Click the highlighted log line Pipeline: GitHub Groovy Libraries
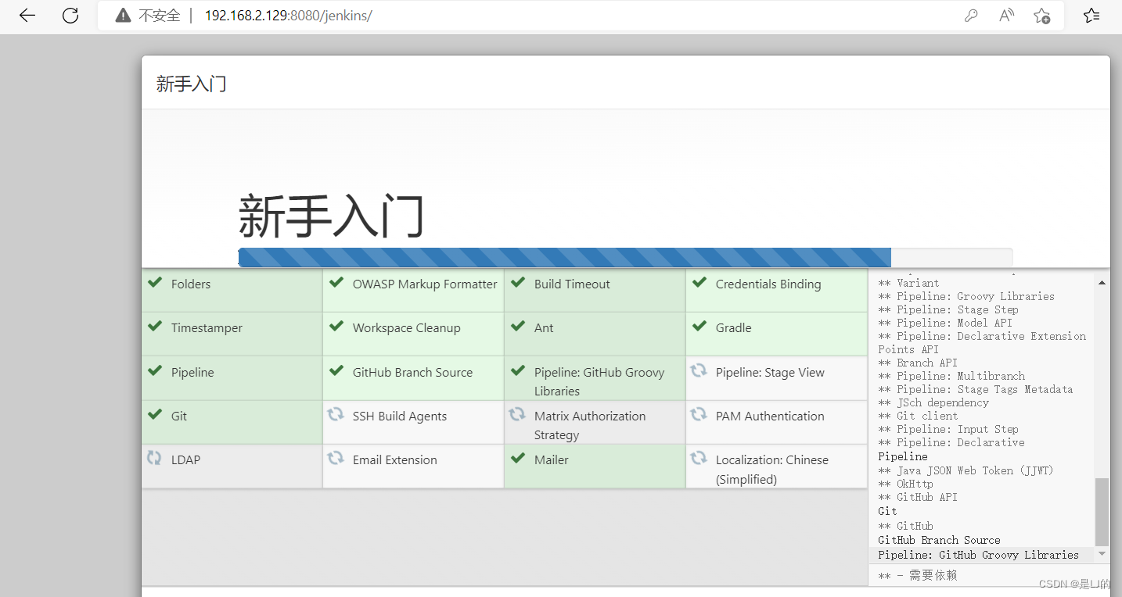The width and height of the screenshot is (1122, 597). coord(978,555)
